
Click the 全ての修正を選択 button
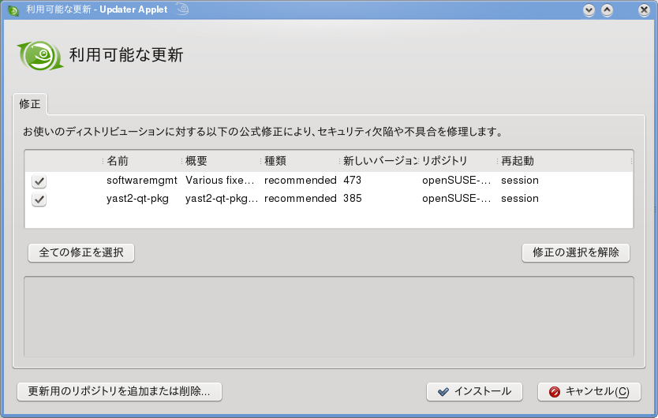tap(81, 252)
